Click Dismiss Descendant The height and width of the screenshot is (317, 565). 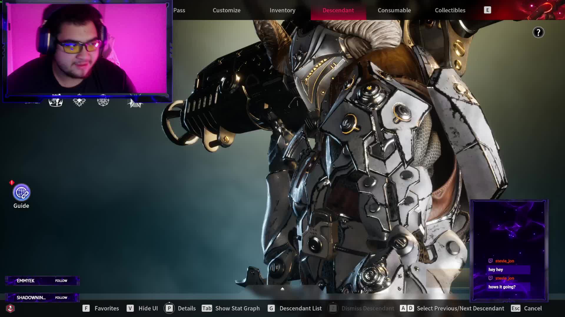coord(362,308)
